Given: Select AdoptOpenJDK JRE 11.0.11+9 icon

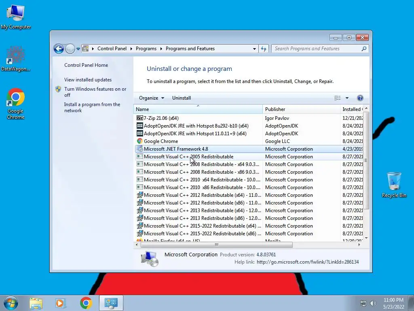Looking at the screenshot, I should [x=139, y=133].
